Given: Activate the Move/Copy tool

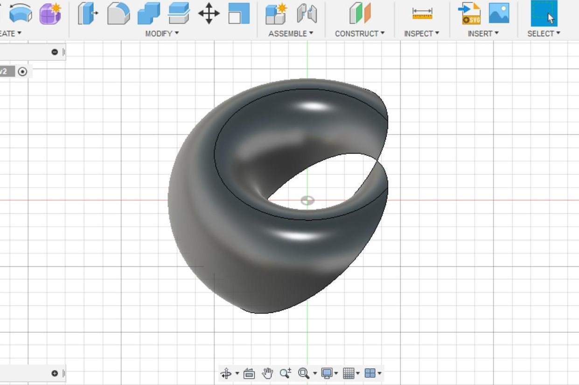Looking at the screenshot, I should 209,14.
